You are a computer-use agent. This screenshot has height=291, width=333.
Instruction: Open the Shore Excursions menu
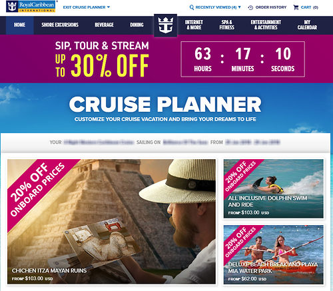(60, 25)
